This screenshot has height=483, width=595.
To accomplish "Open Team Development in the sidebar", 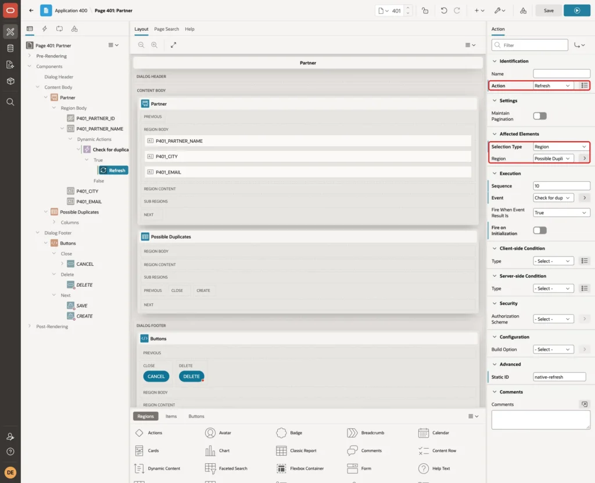I will (x=10, y=65).
